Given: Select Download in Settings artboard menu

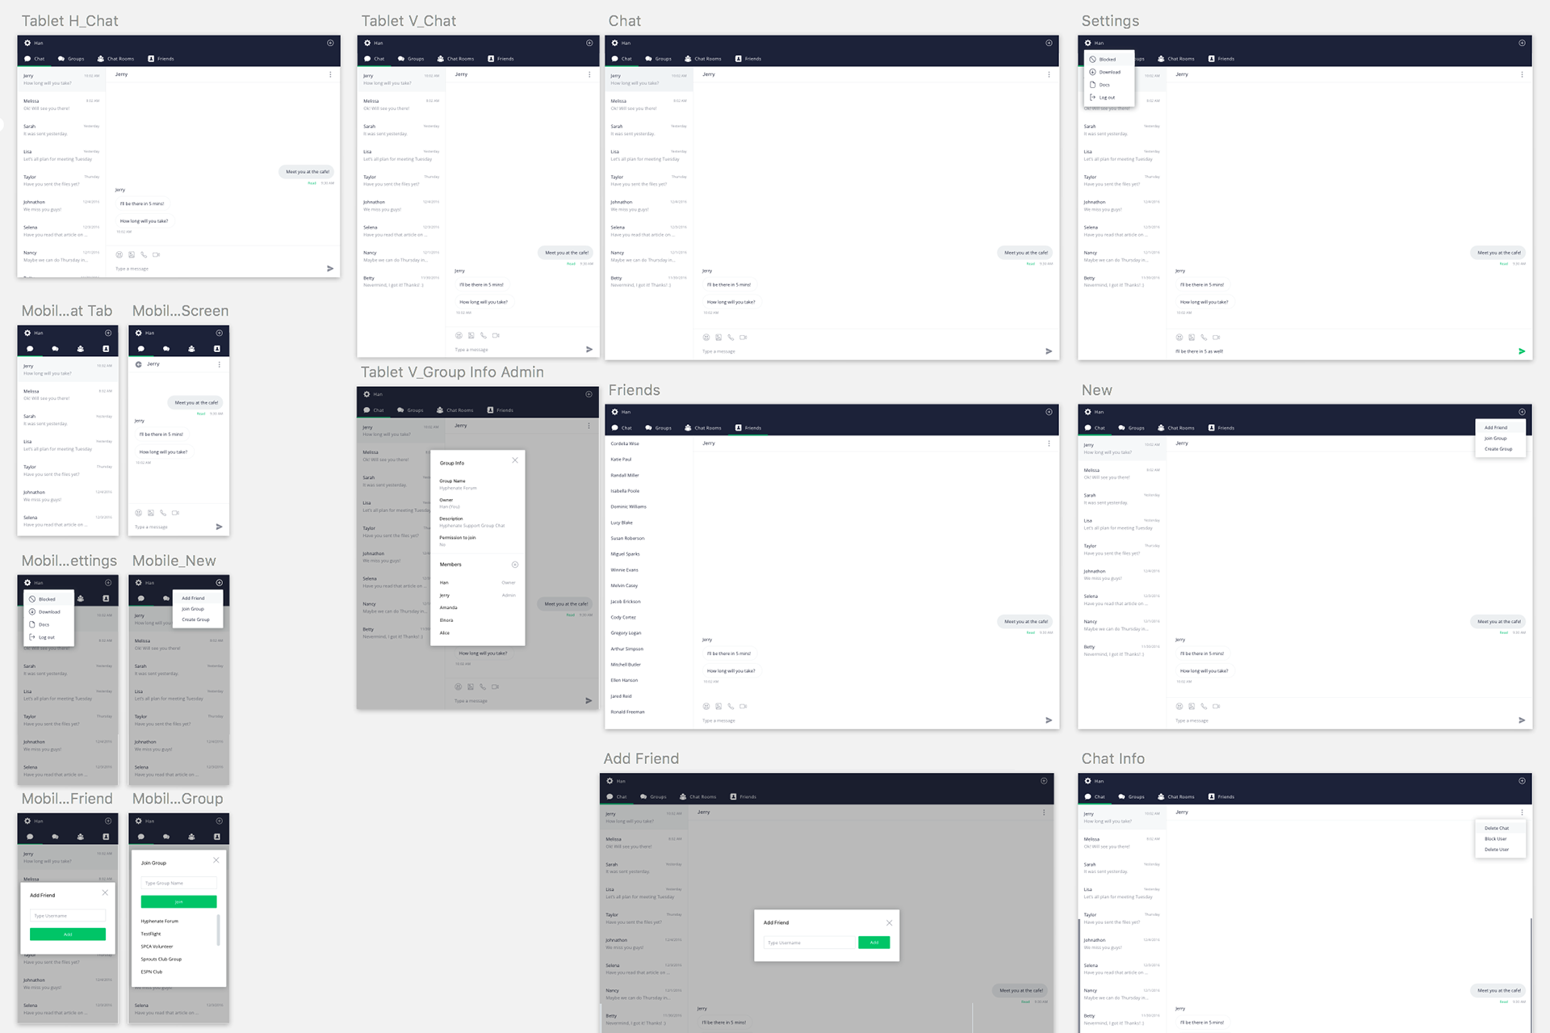Looking at the screenshot, I should 1108,72.
